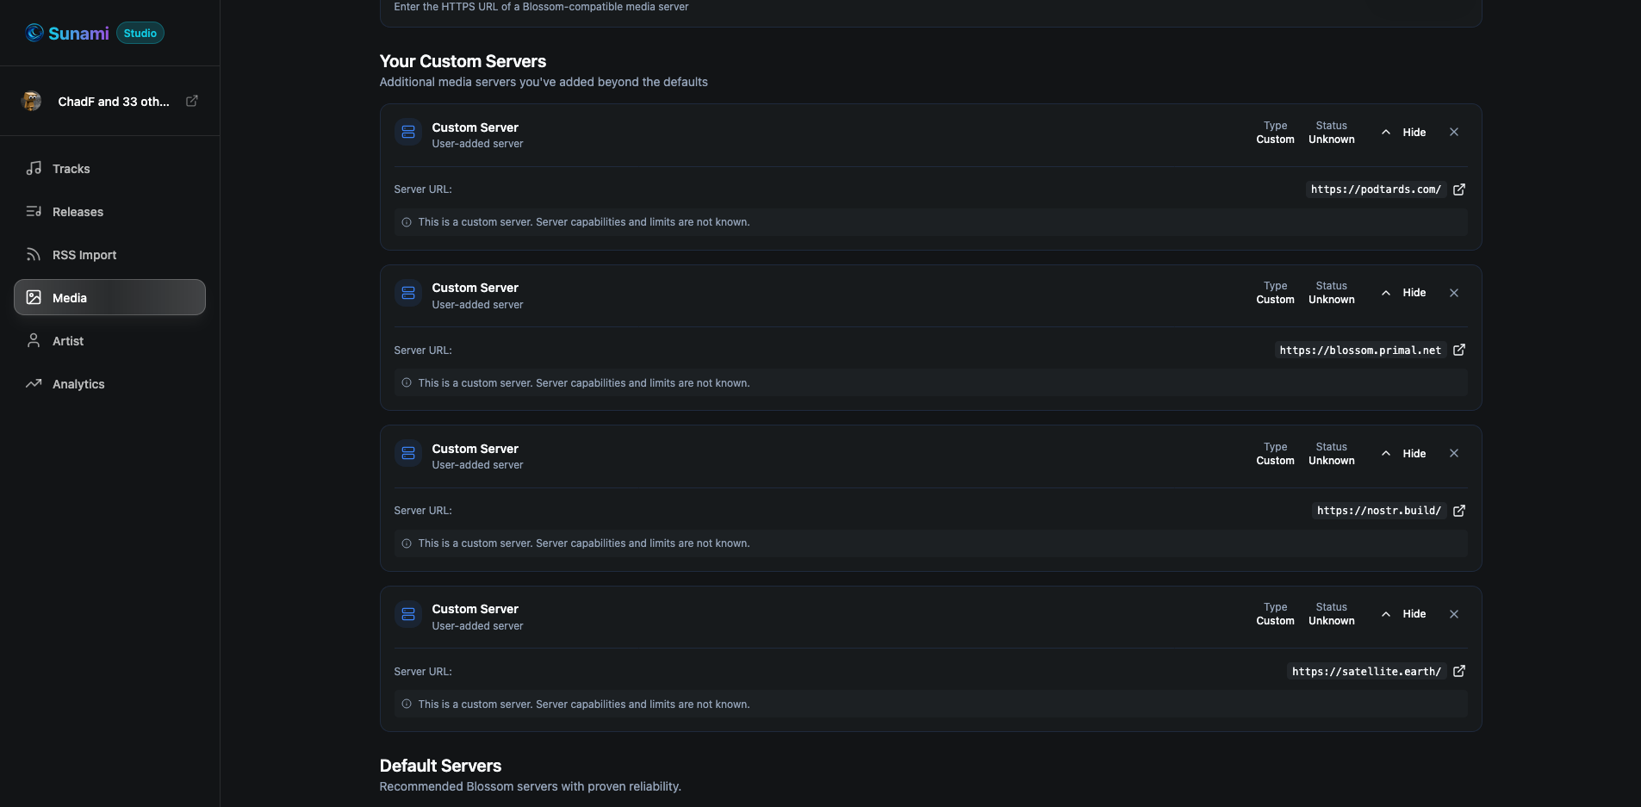Open the podtards.com server URL external link icon
1641x807 pixels.
(1458, 189)
